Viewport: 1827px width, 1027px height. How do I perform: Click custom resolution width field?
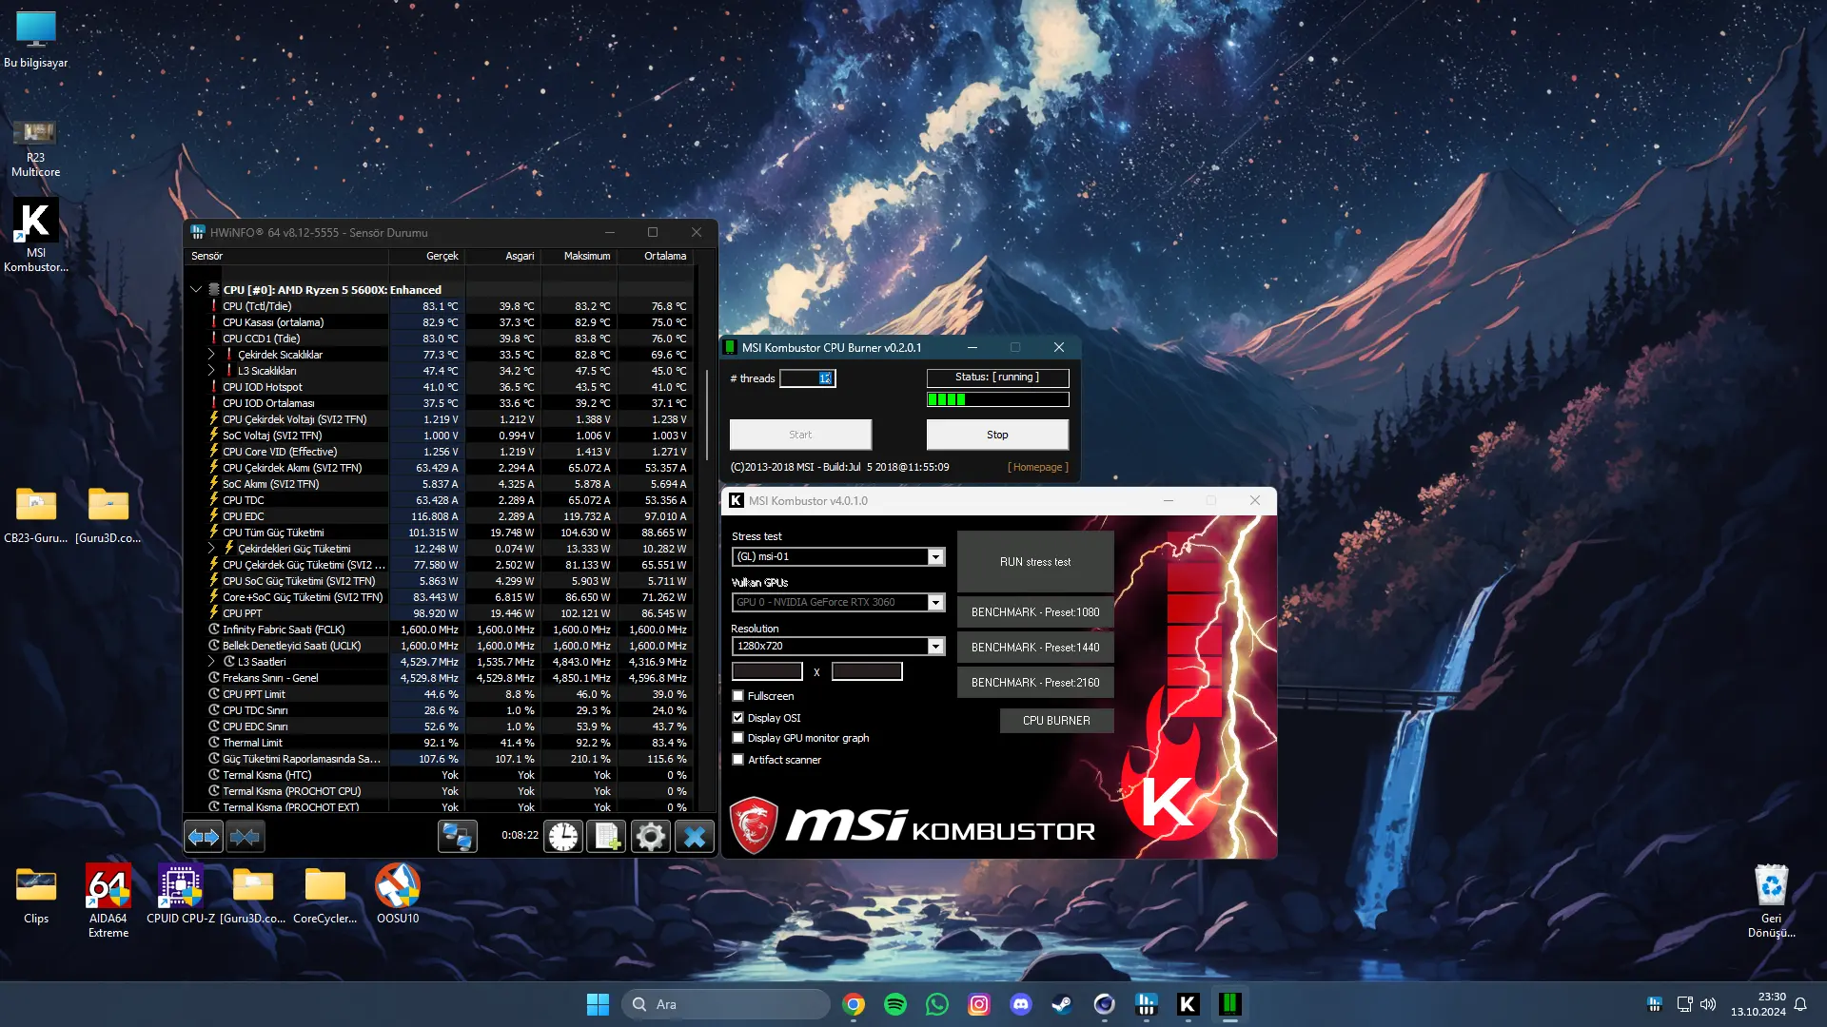pos(767,671)
